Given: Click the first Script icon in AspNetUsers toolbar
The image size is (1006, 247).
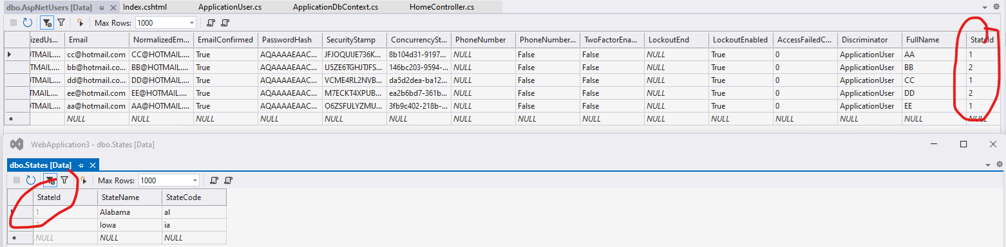Looking at the screenshot, I should coord(211,23).
